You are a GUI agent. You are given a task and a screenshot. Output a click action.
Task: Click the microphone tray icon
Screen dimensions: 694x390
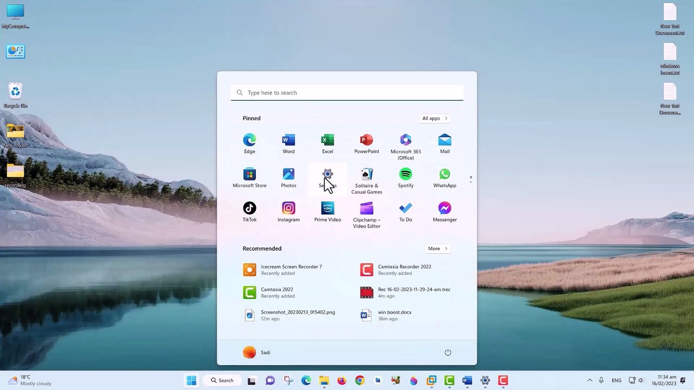601,380
